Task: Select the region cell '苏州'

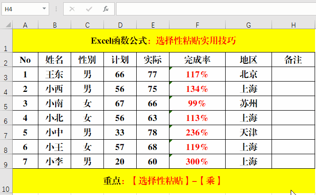Action: (249, 103)
